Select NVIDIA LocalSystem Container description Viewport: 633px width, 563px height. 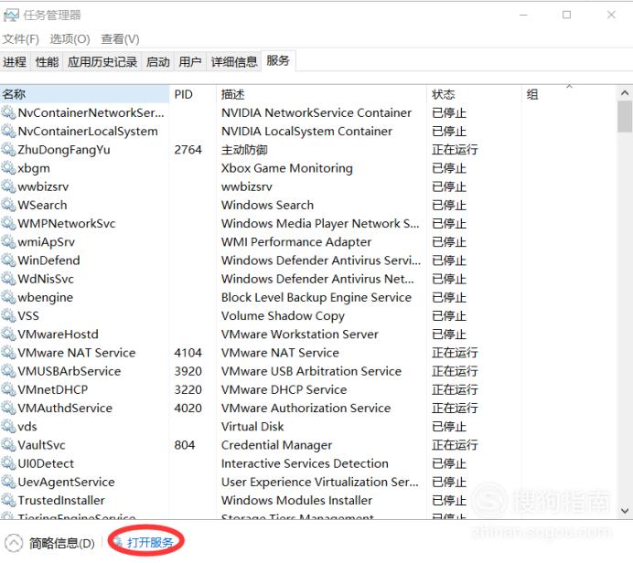[x=306, y=131]
